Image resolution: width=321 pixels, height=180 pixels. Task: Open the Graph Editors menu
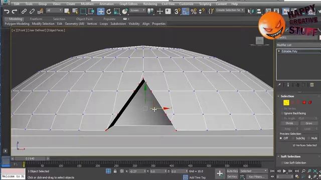tap(128, 4)
